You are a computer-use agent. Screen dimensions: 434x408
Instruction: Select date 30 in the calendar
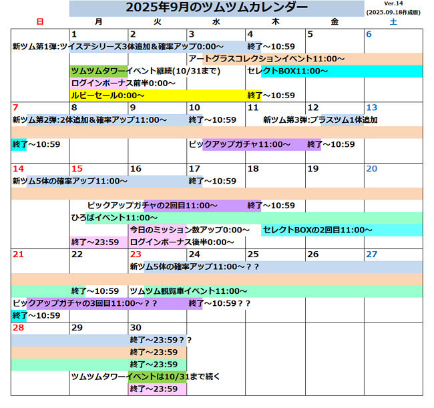click(136, 328)
